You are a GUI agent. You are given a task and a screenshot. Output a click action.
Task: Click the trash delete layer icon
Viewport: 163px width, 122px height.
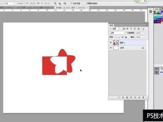point(143,98)
